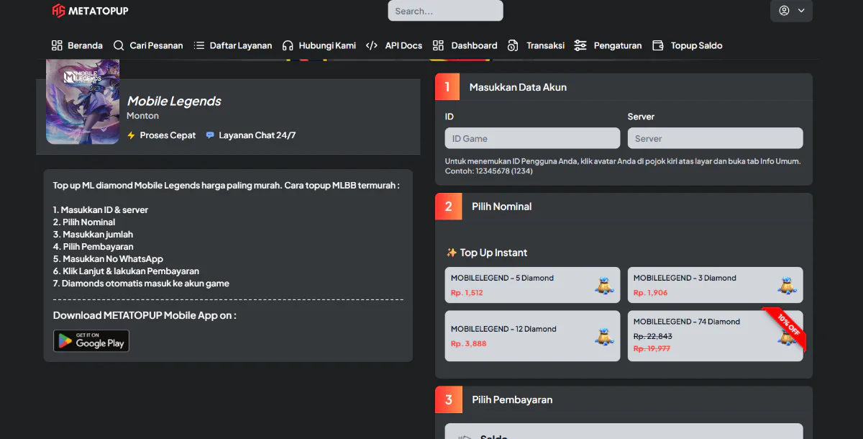Click the Monton publisher text

tap(142, 116)
